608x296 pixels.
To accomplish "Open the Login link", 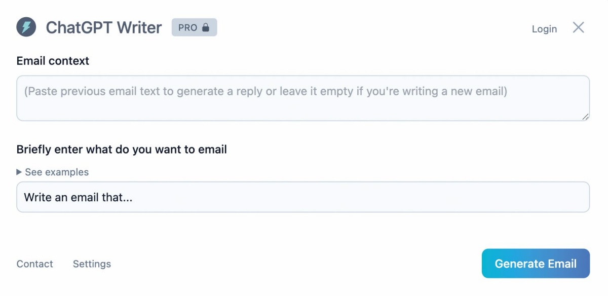I will coord(544,29).
